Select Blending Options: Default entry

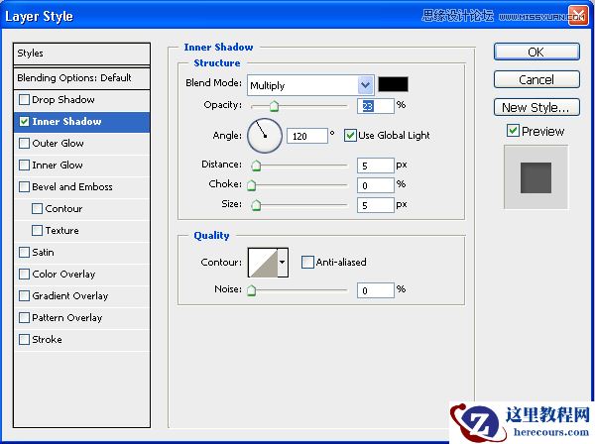click(74, 78)
